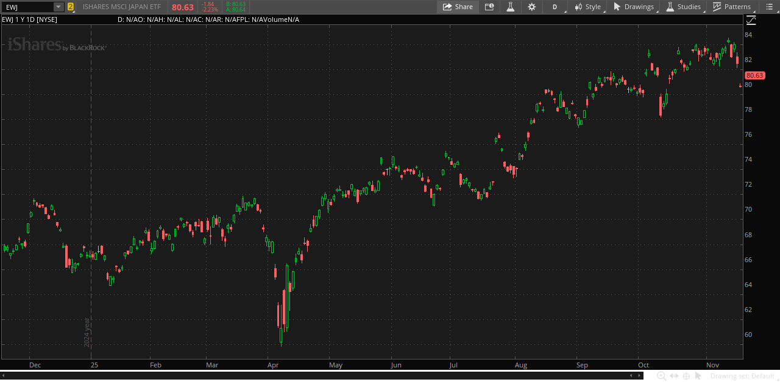Click the scrollbar left arrow at bottom left

[3, 376]
